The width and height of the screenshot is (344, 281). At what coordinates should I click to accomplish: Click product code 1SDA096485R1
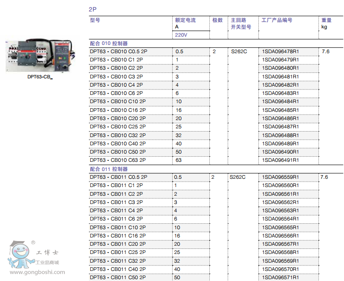(x=280, y=110)
